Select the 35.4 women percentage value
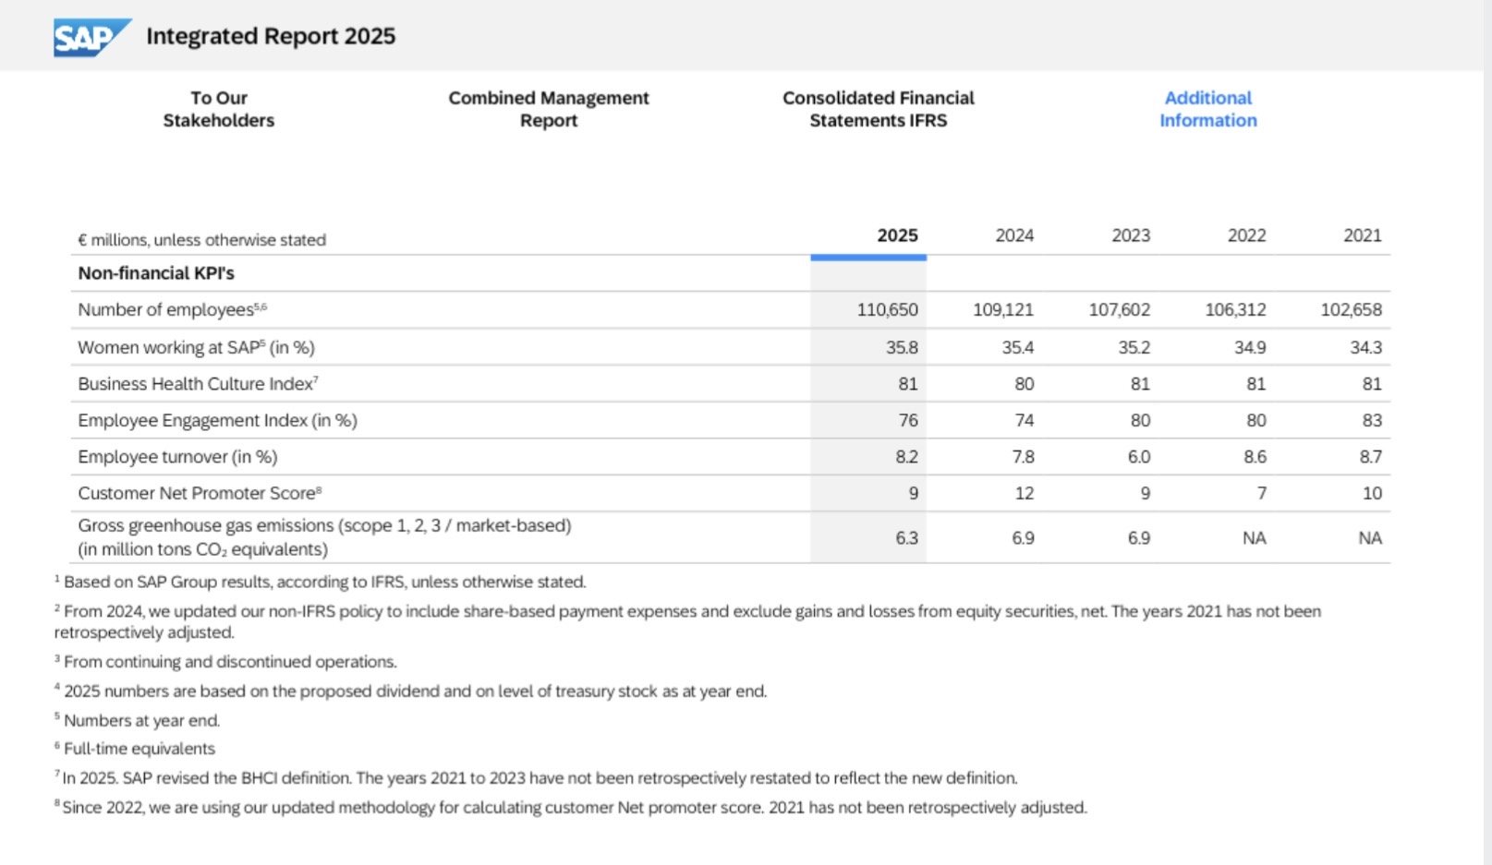This screenshot has width=1492, height=865. [x=1018, y=347]
